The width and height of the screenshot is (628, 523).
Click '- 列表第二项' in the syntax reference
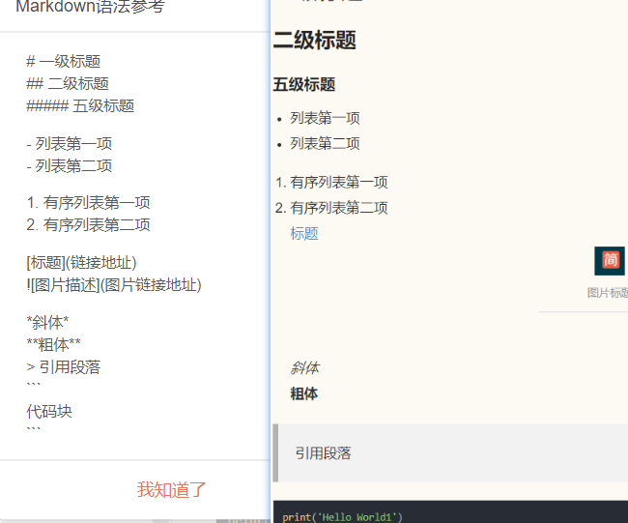tap(69, 165)
